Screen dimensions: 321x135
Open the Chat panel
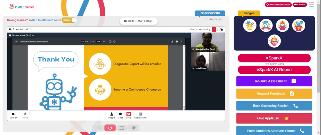[x=120, y=116]
